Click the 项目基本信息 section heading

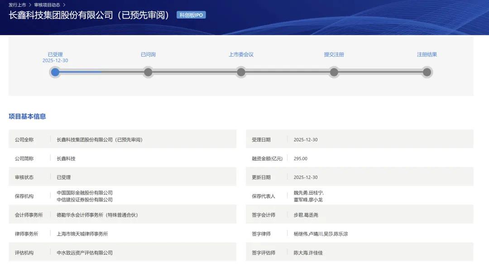[27, 116]
